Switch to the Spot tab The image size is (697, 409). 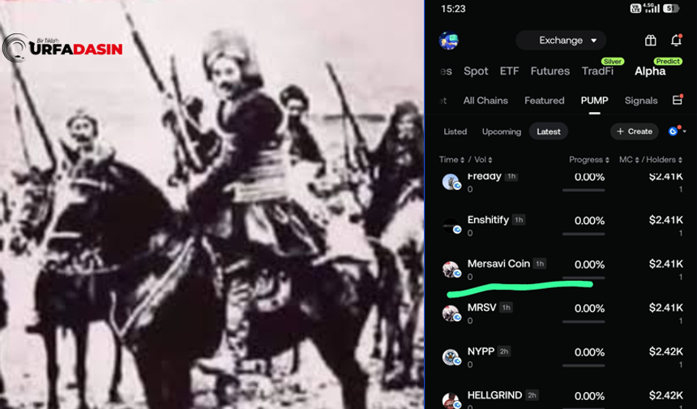(476, 71)
